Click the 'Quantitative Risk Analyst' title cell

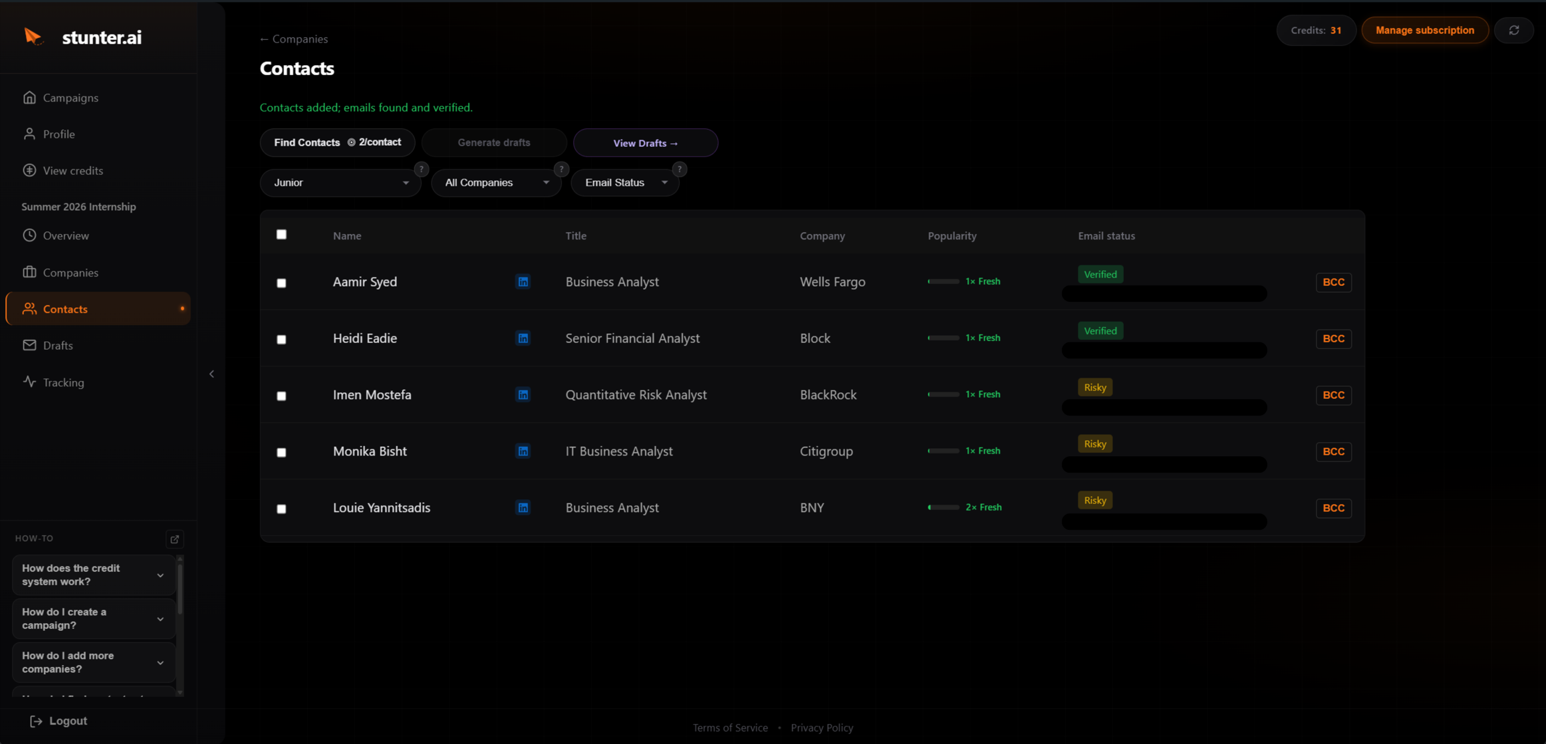tap(636, 395)
